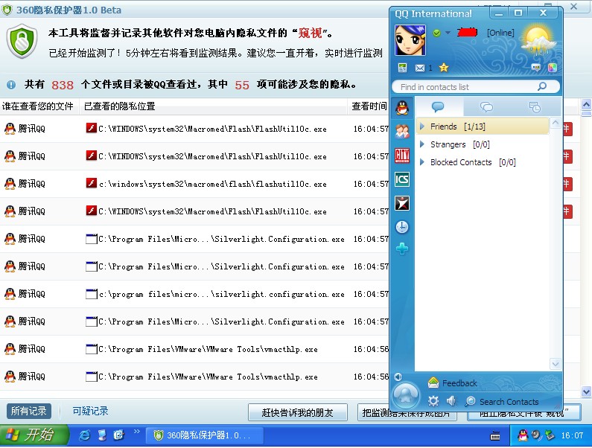
Task: Select the last vmacthlp.exe row
Action: pos(208,377)
